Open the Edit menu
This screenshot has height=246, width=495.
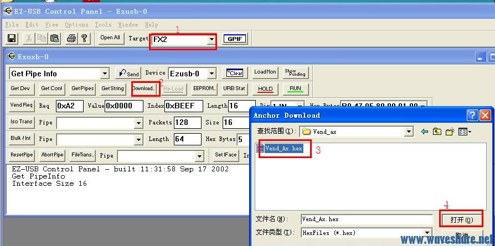point(32,24)
